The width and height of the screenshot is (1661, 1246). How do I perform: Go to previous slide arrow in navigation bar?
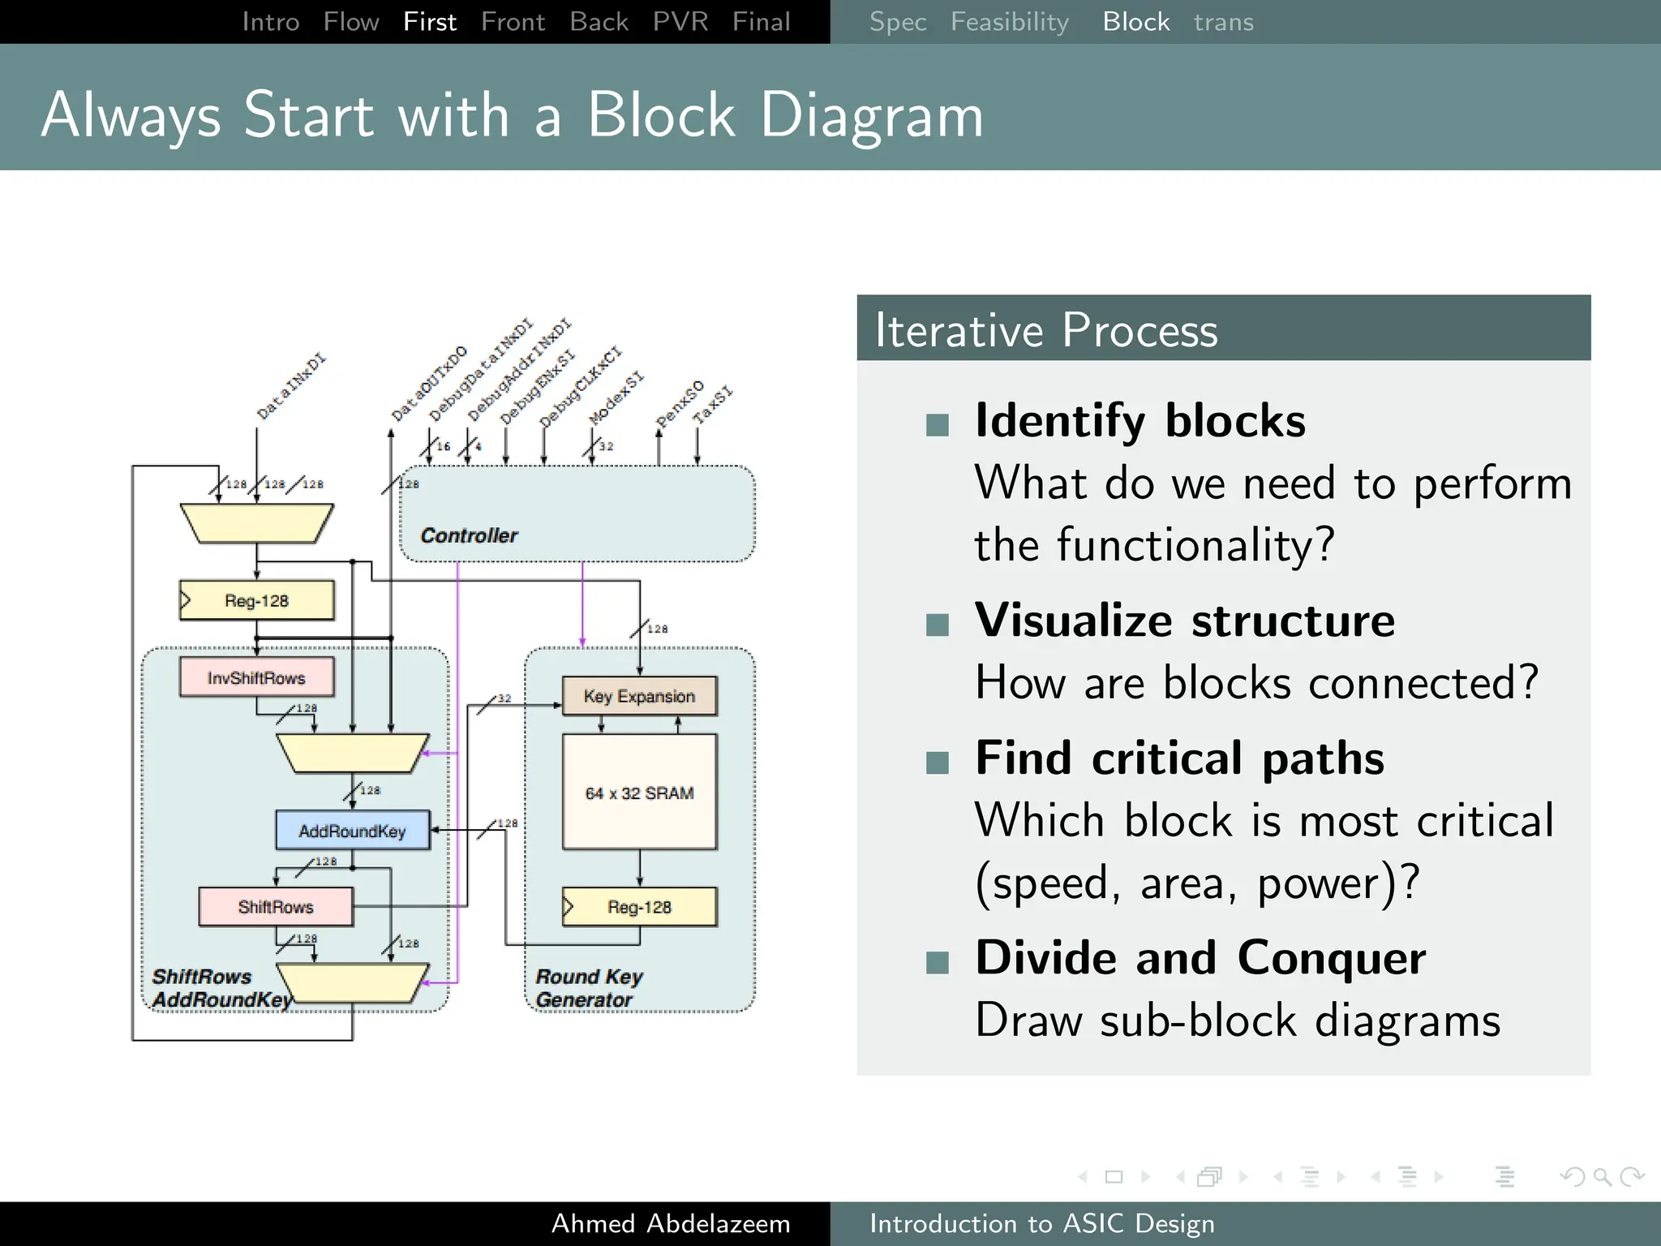[1083, 1176]
